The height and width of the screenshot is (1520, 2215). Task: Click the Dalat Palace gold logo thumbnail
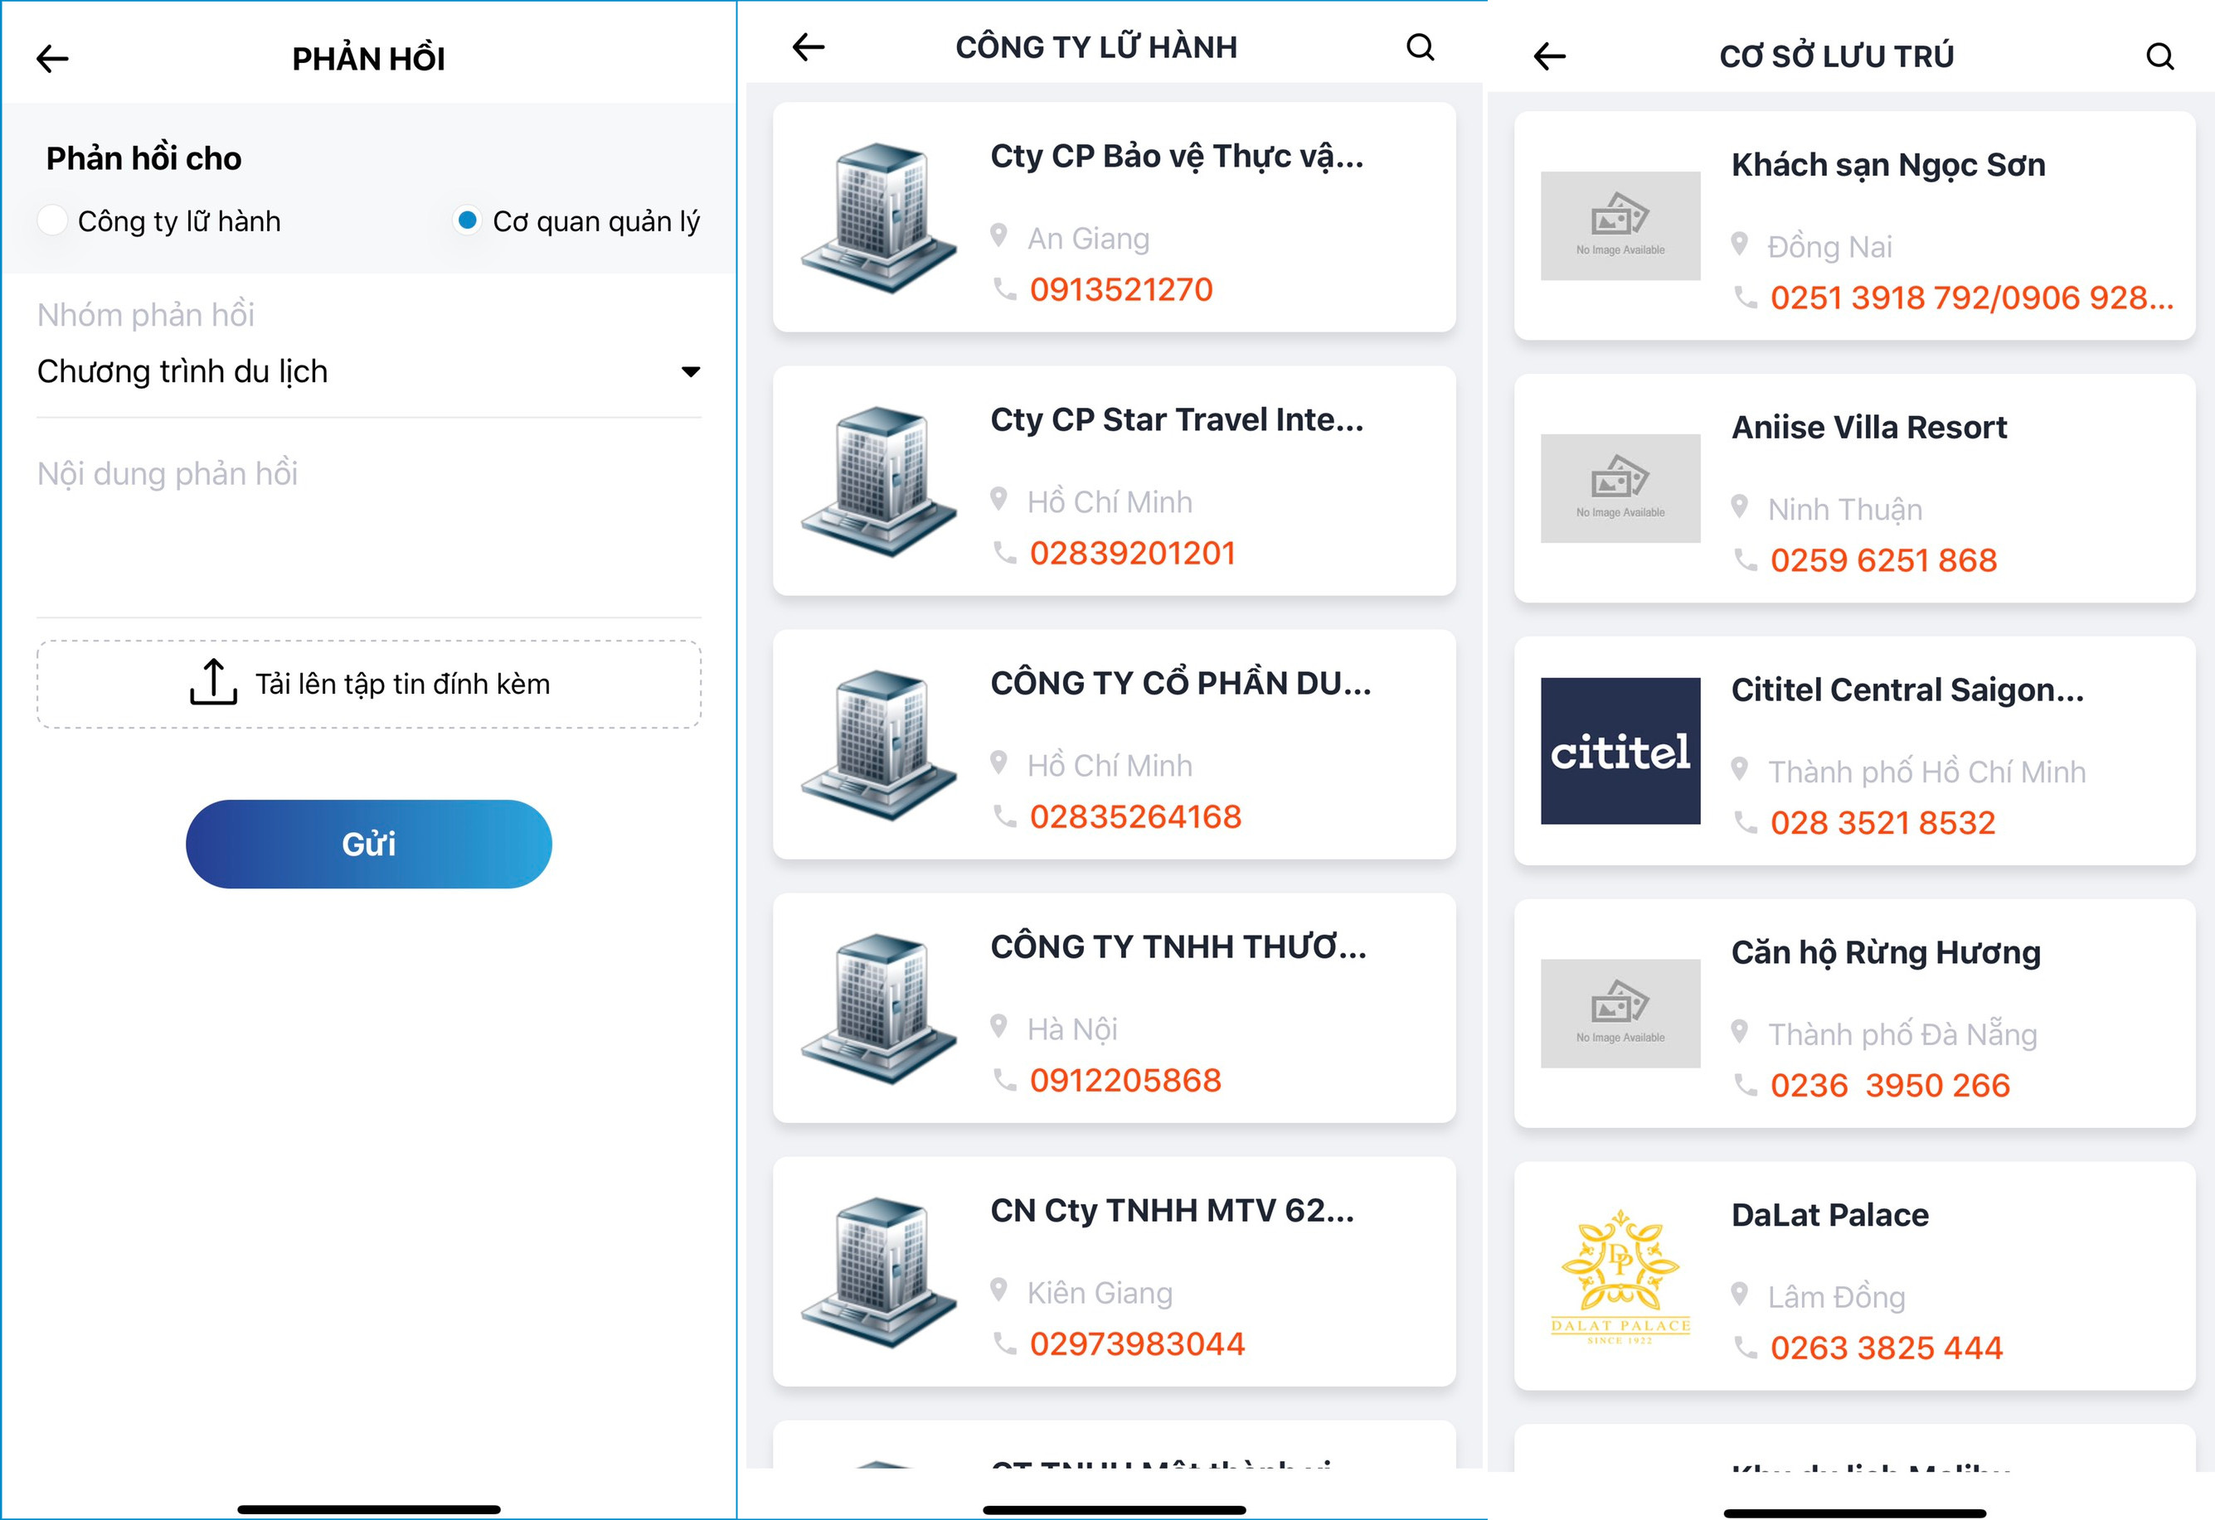pyautogui.click(x=1620, y=1276)
